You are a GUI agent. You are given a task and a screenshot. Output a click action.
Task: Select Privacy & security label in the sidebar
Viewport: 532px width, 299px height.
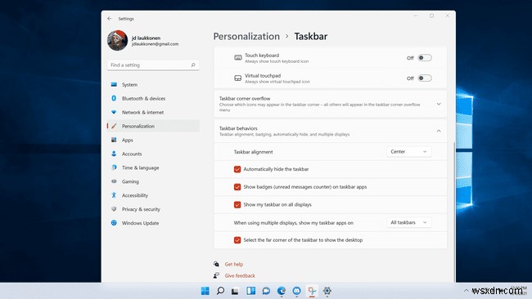point(141,209)
